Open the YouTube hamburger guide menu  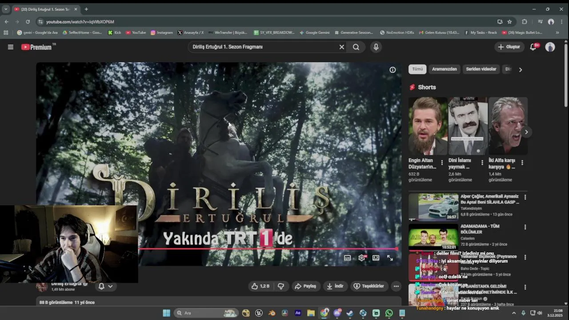point(11,47)
